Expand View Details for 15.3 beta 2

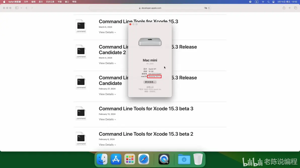(x=107, y=145)
